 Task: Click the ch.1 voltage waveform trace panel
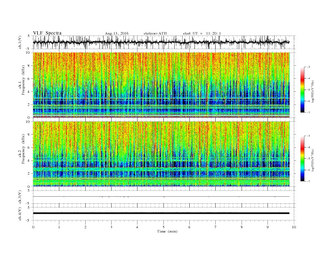coord(164,42)
